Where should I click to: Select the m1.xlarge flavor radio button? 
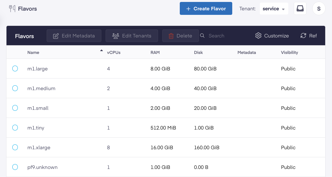(15, 147)
